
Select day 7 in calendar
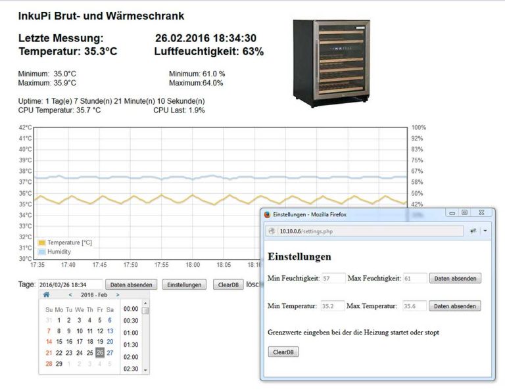[x=49, y=331]
